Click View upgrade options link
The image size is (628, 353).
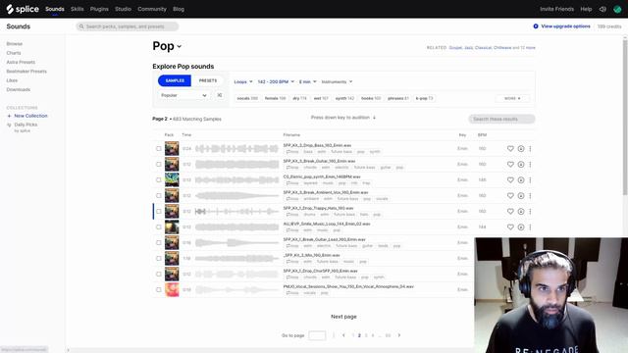561,26
